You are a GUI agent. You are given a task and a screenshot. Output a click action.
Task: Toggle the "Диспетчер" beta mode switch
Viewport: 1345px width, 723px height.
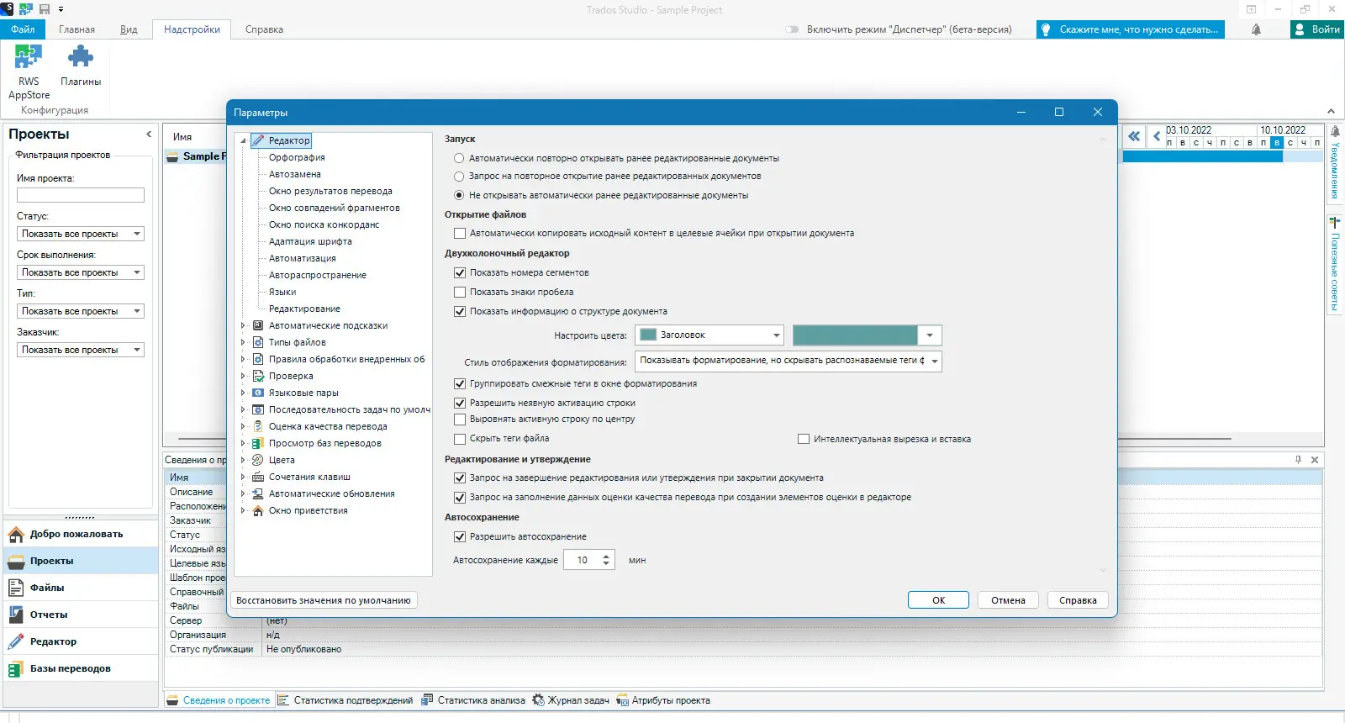pyautogui.click(x=792, y=29)
